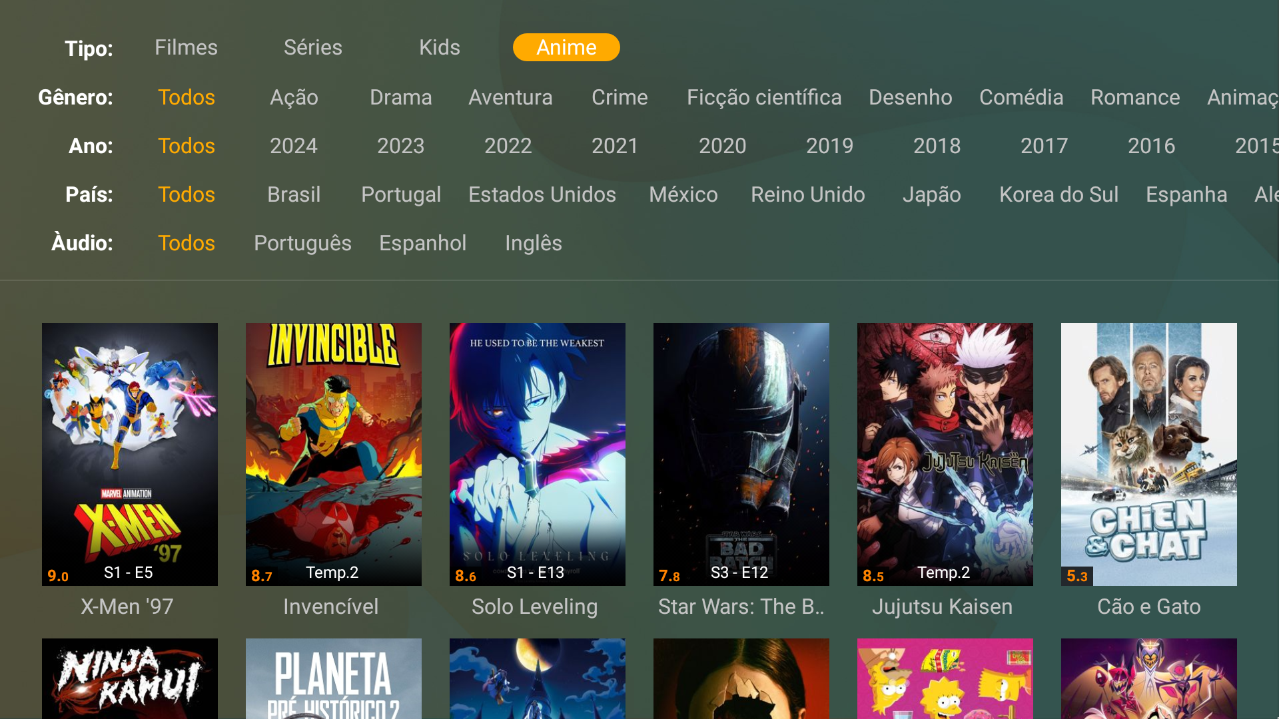1279x719 pixels.
Task: Filter genre by Ação
Action: coord(294,97)
